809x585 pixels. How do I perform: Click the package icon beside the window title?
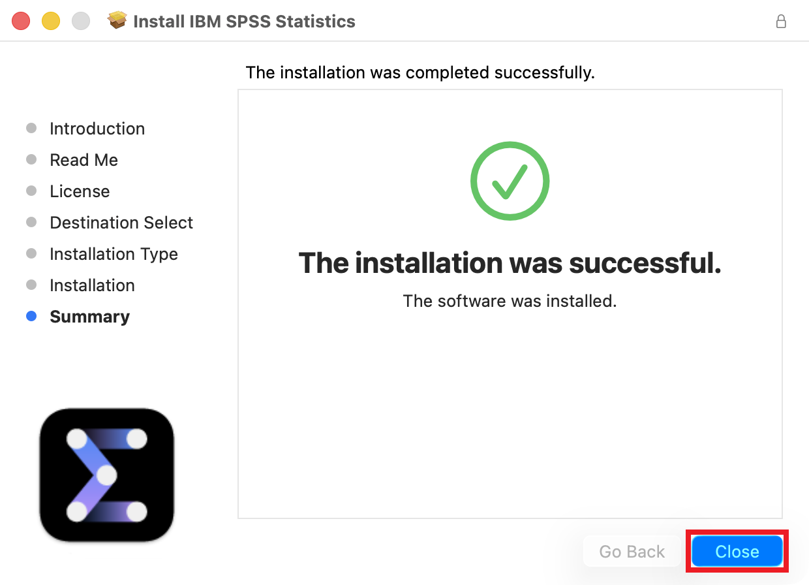[117, 21]
